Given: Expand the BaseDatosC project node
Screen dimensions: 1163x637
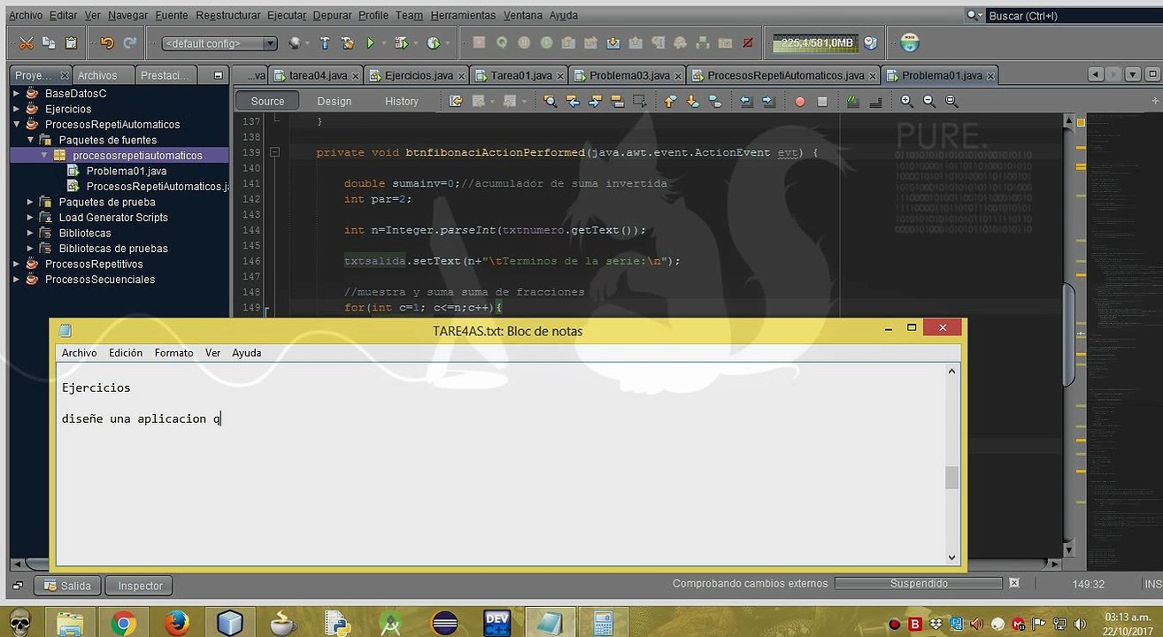Looking at the screenshot, I should pos(16,93).
